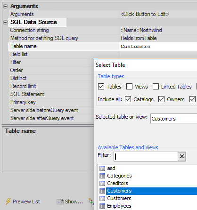This screenshot has width=197, height=210.
Task: Click the Categories table icon
Action: coord(102,176)
